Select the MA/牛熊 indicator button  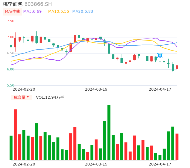(x=12, y=12)
